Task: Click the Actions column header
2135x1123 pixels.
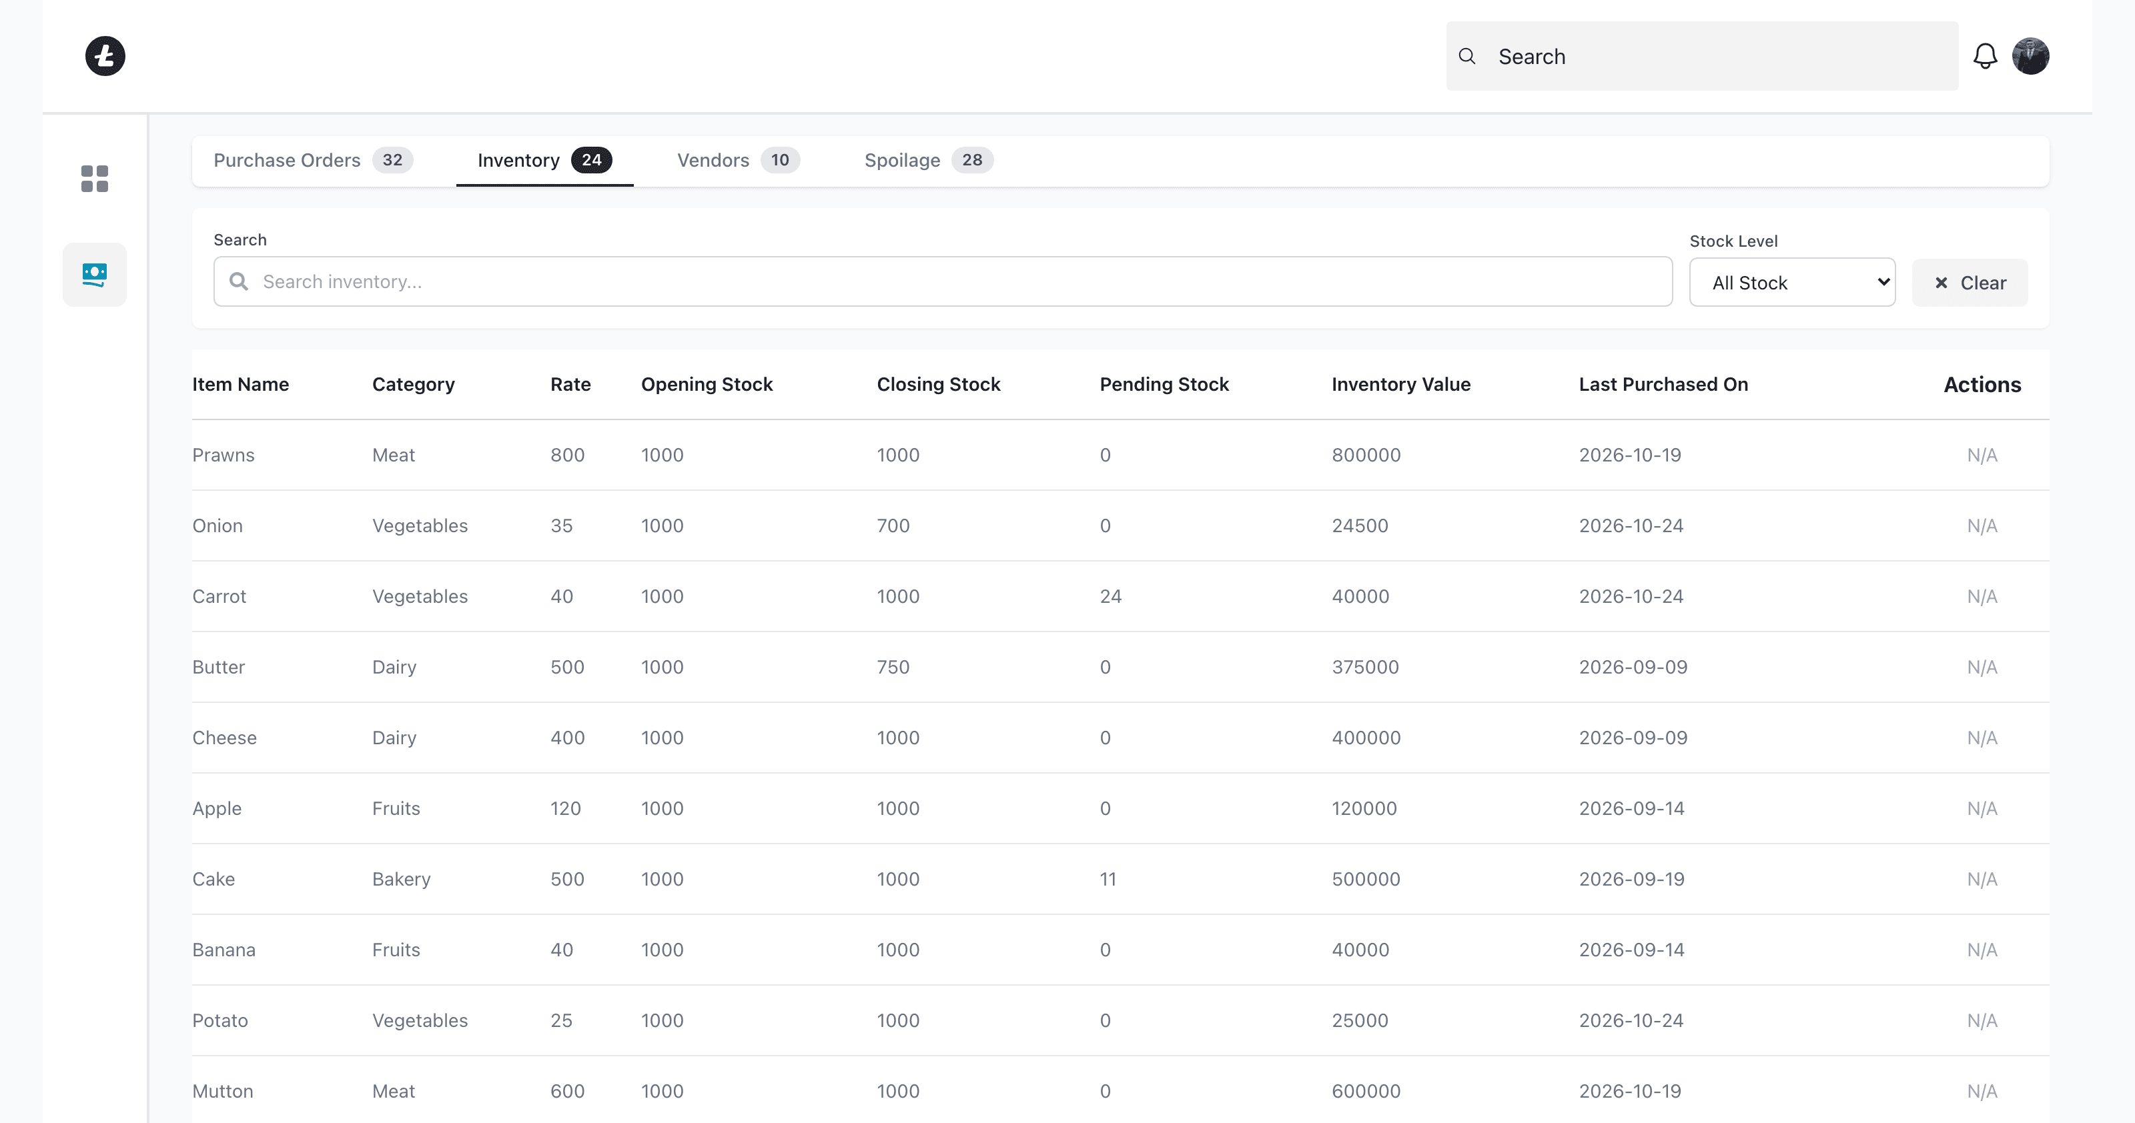Action: tap(1982, 384)
